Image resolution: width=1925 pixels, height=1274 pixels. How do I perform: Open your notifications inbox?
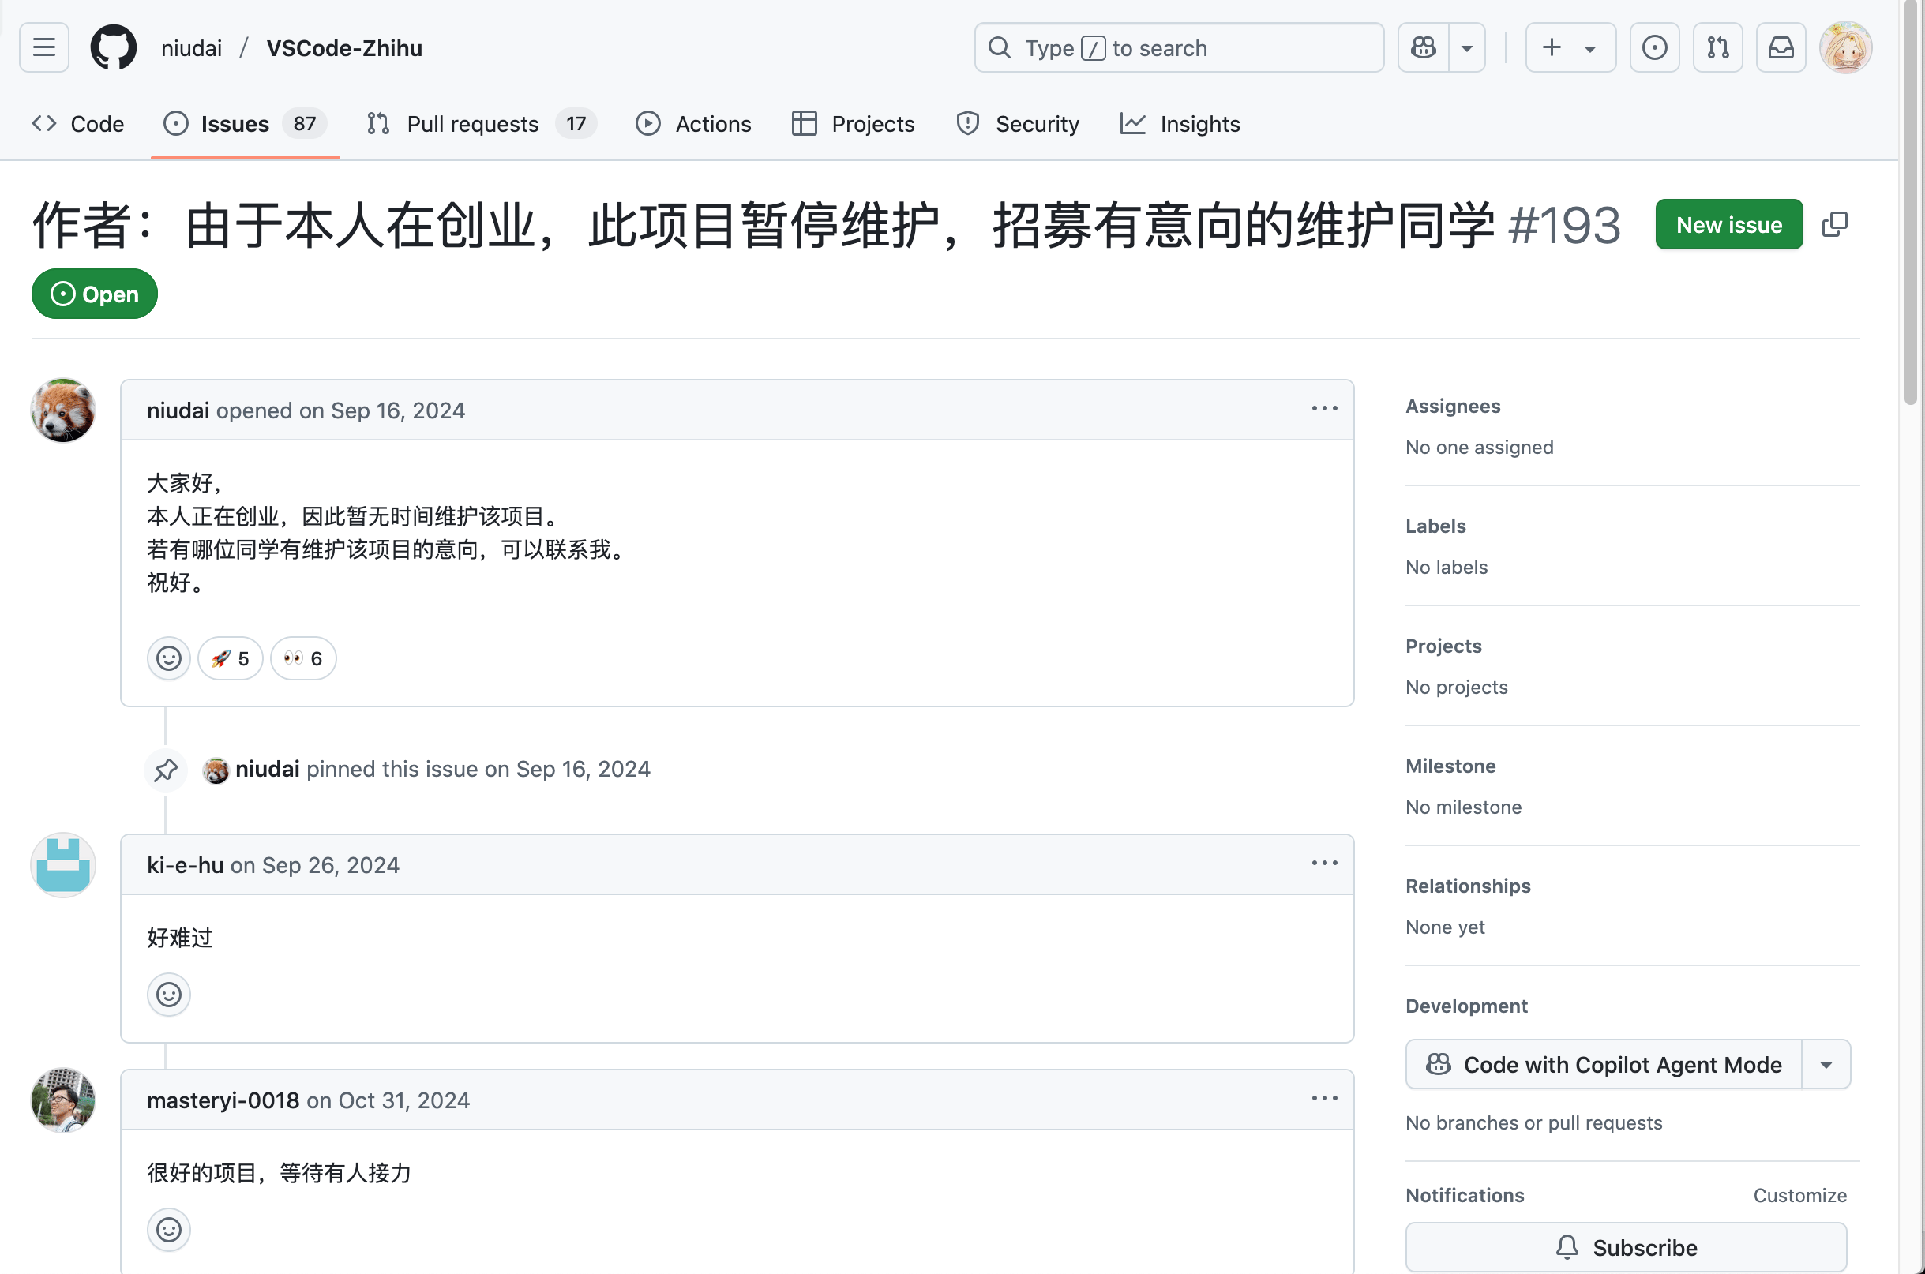pos(1781,47)
